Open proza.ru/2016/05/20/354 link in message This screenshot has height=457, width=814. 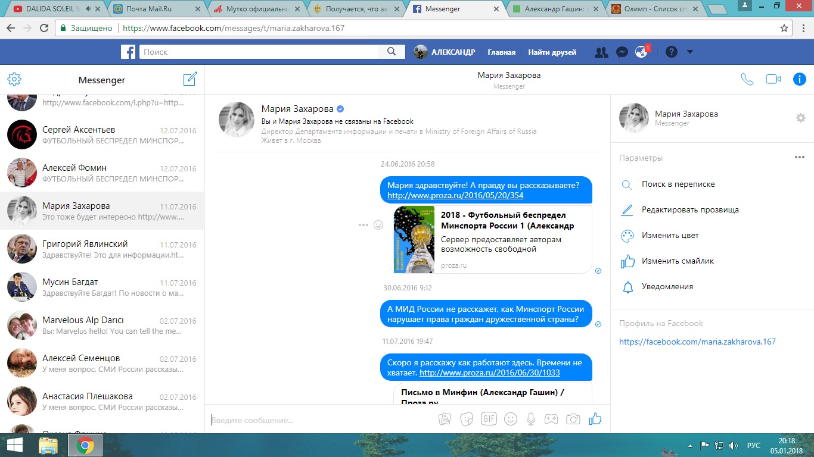pyautogui.click(x=455, y=195)
